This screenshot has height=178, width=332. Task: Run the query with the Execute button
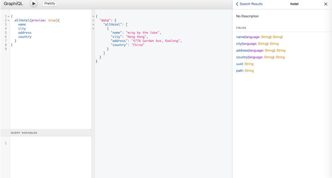coord(34,4)
